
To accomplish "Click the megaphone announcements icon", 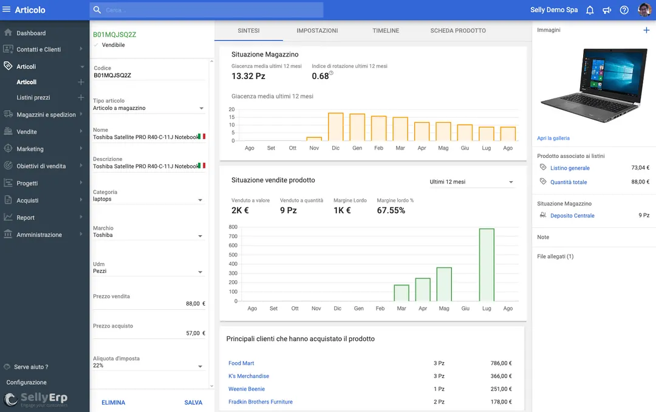I will (x=607, y=10).
